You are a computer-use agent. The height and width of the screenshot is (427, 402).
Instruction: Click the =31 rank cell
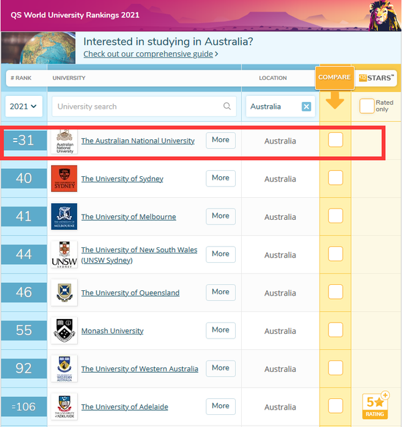tap(24, 140)
